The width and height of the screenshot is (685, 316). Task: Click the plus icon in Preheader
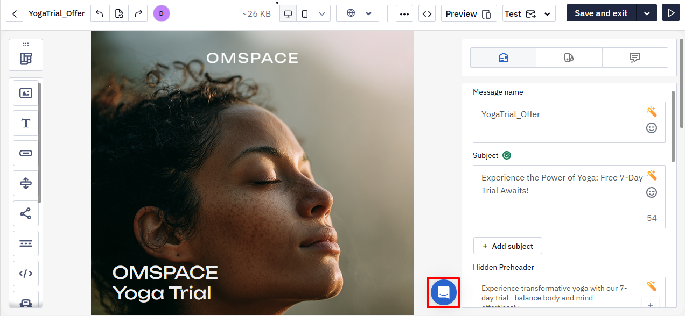pyautogui.click(x=650, y=305)
